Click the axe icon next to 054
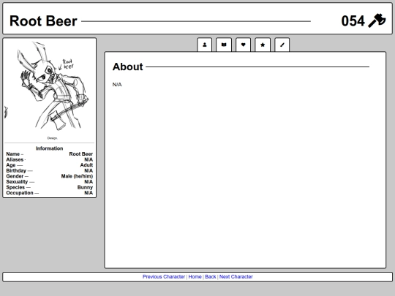The width and height of the screenshot is (395, 296). (x=377, y=20)
